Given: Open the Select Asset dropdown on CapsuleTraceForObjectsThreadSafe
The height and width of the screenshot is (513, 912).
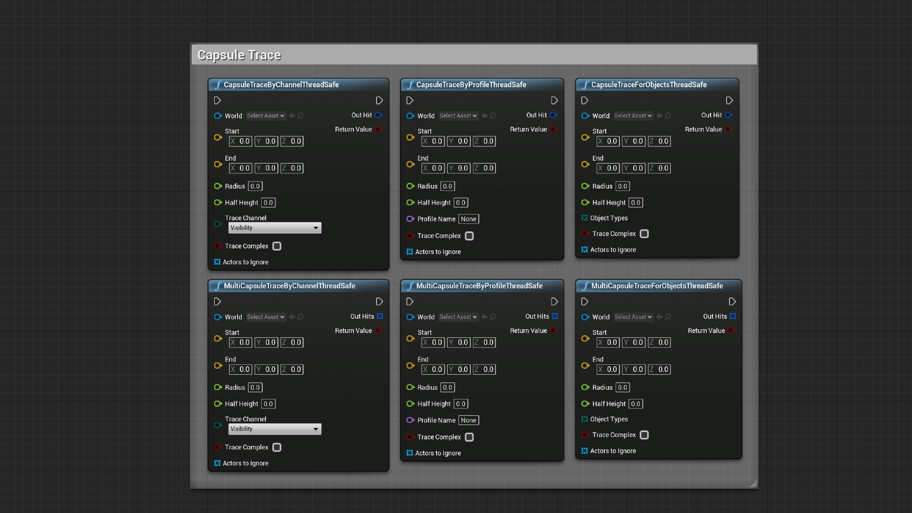Looking at the screenshot, I should point(633,115).
